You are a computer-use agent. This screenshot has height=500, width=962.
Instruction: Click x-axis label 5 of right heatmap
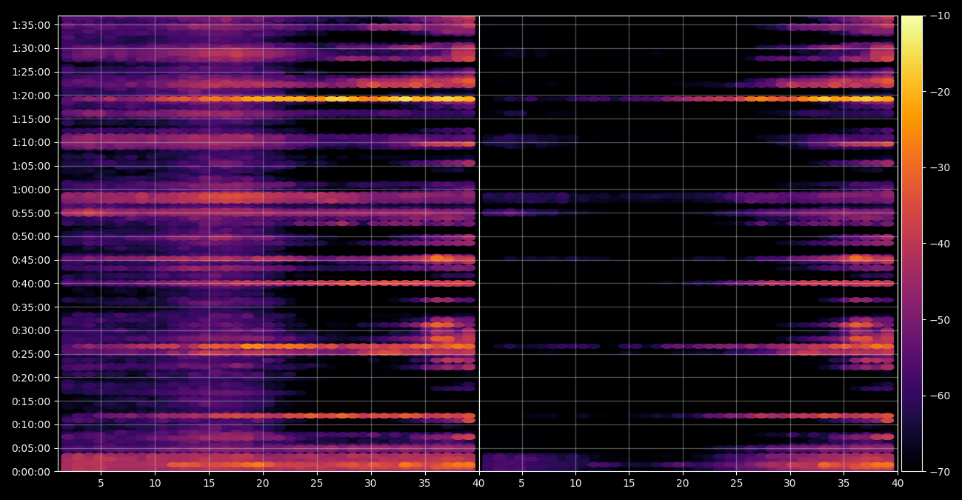(x=521, y=484)
